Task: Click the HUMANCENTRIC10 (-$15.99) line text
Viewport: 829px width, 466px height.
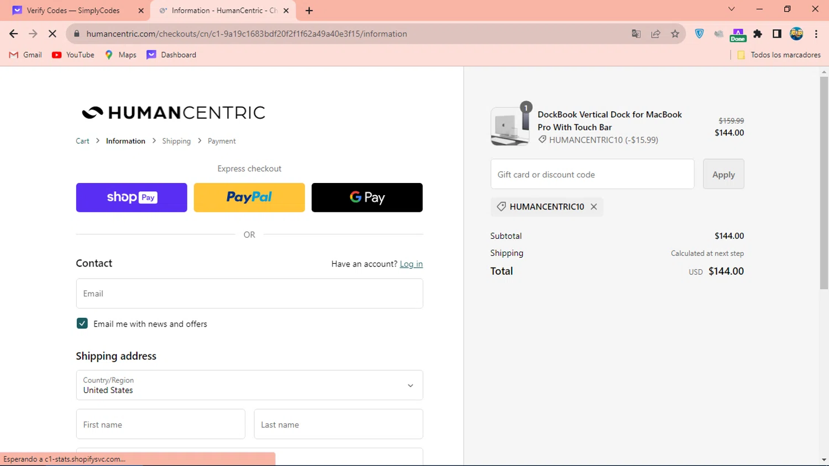Action: click(604, 140)
